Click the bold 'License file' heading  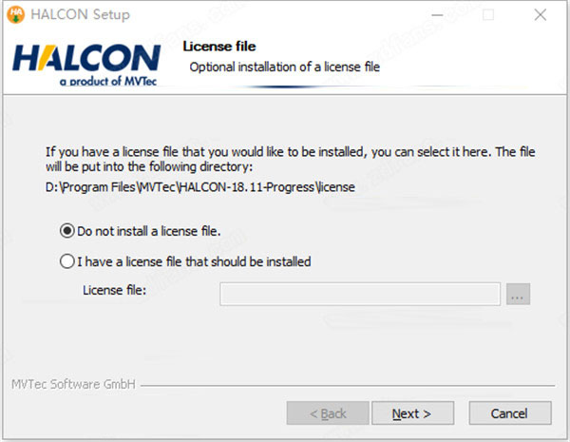[x=218, y=47]
